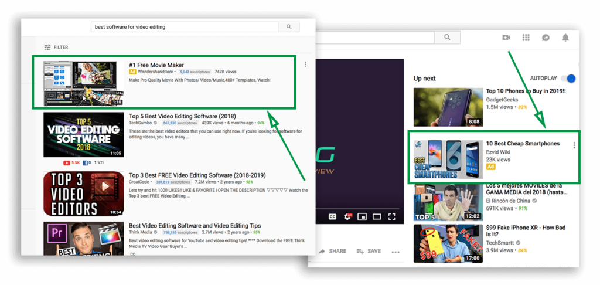Image resolution: width=600 pixels, height=285 pixels.
Task: Open Los 5 mejores MOVILES de la GAMA MEDIA title
Action: click(x=527, y=188)
